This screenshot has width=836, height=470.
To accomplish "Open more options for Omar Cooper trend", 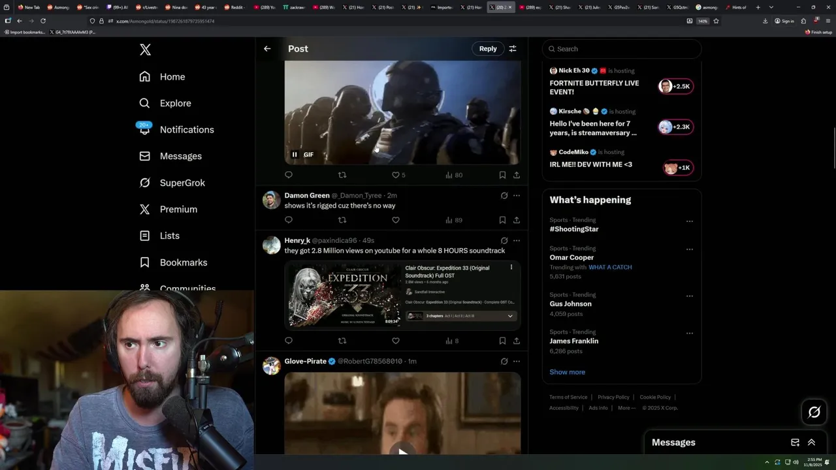I will pyautogui.click(x=689, y=249).
